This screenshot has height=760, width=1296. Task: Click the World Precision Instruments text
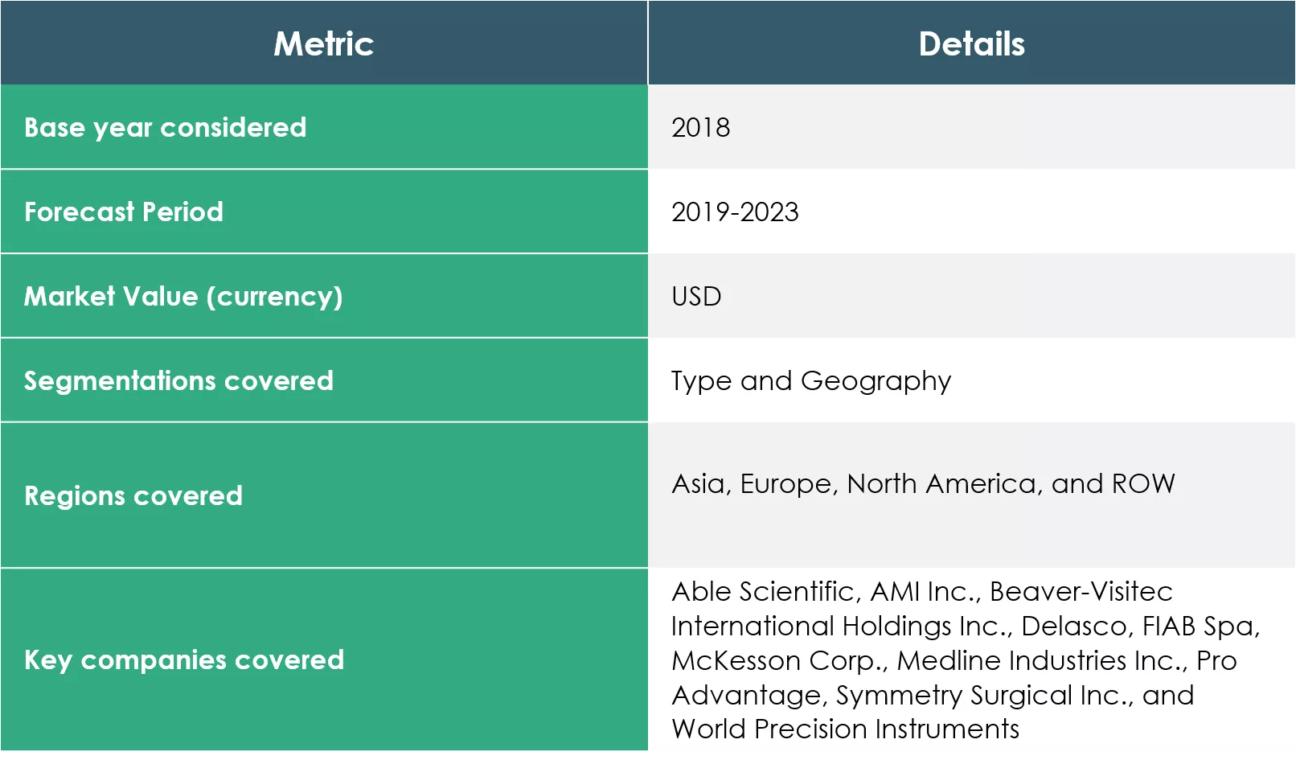(x=846, y=729)
